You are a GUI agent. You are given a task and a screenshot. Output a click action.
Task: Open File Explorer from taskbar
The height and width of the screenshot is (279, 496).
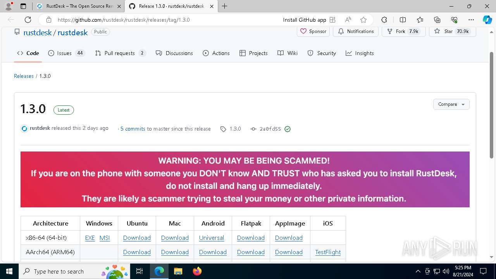pos(178,271)
